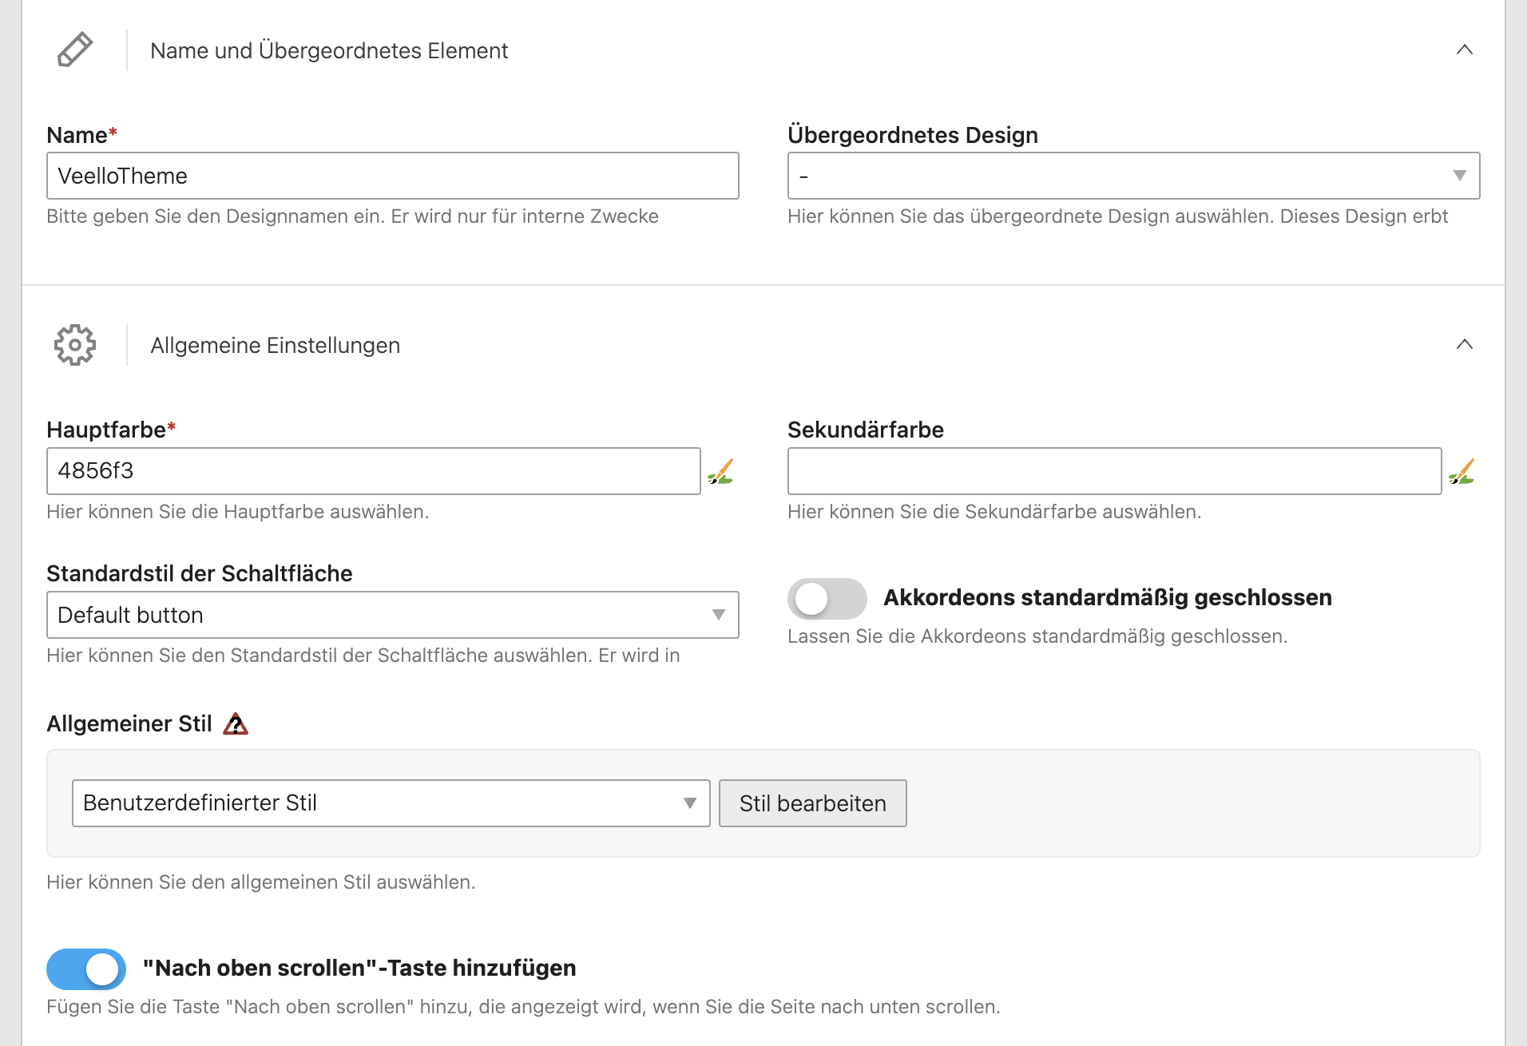Collapse the Allgemeine Einstellungen section using its chevron
The image size is (1527, 1046).
tap(1464, 345)
